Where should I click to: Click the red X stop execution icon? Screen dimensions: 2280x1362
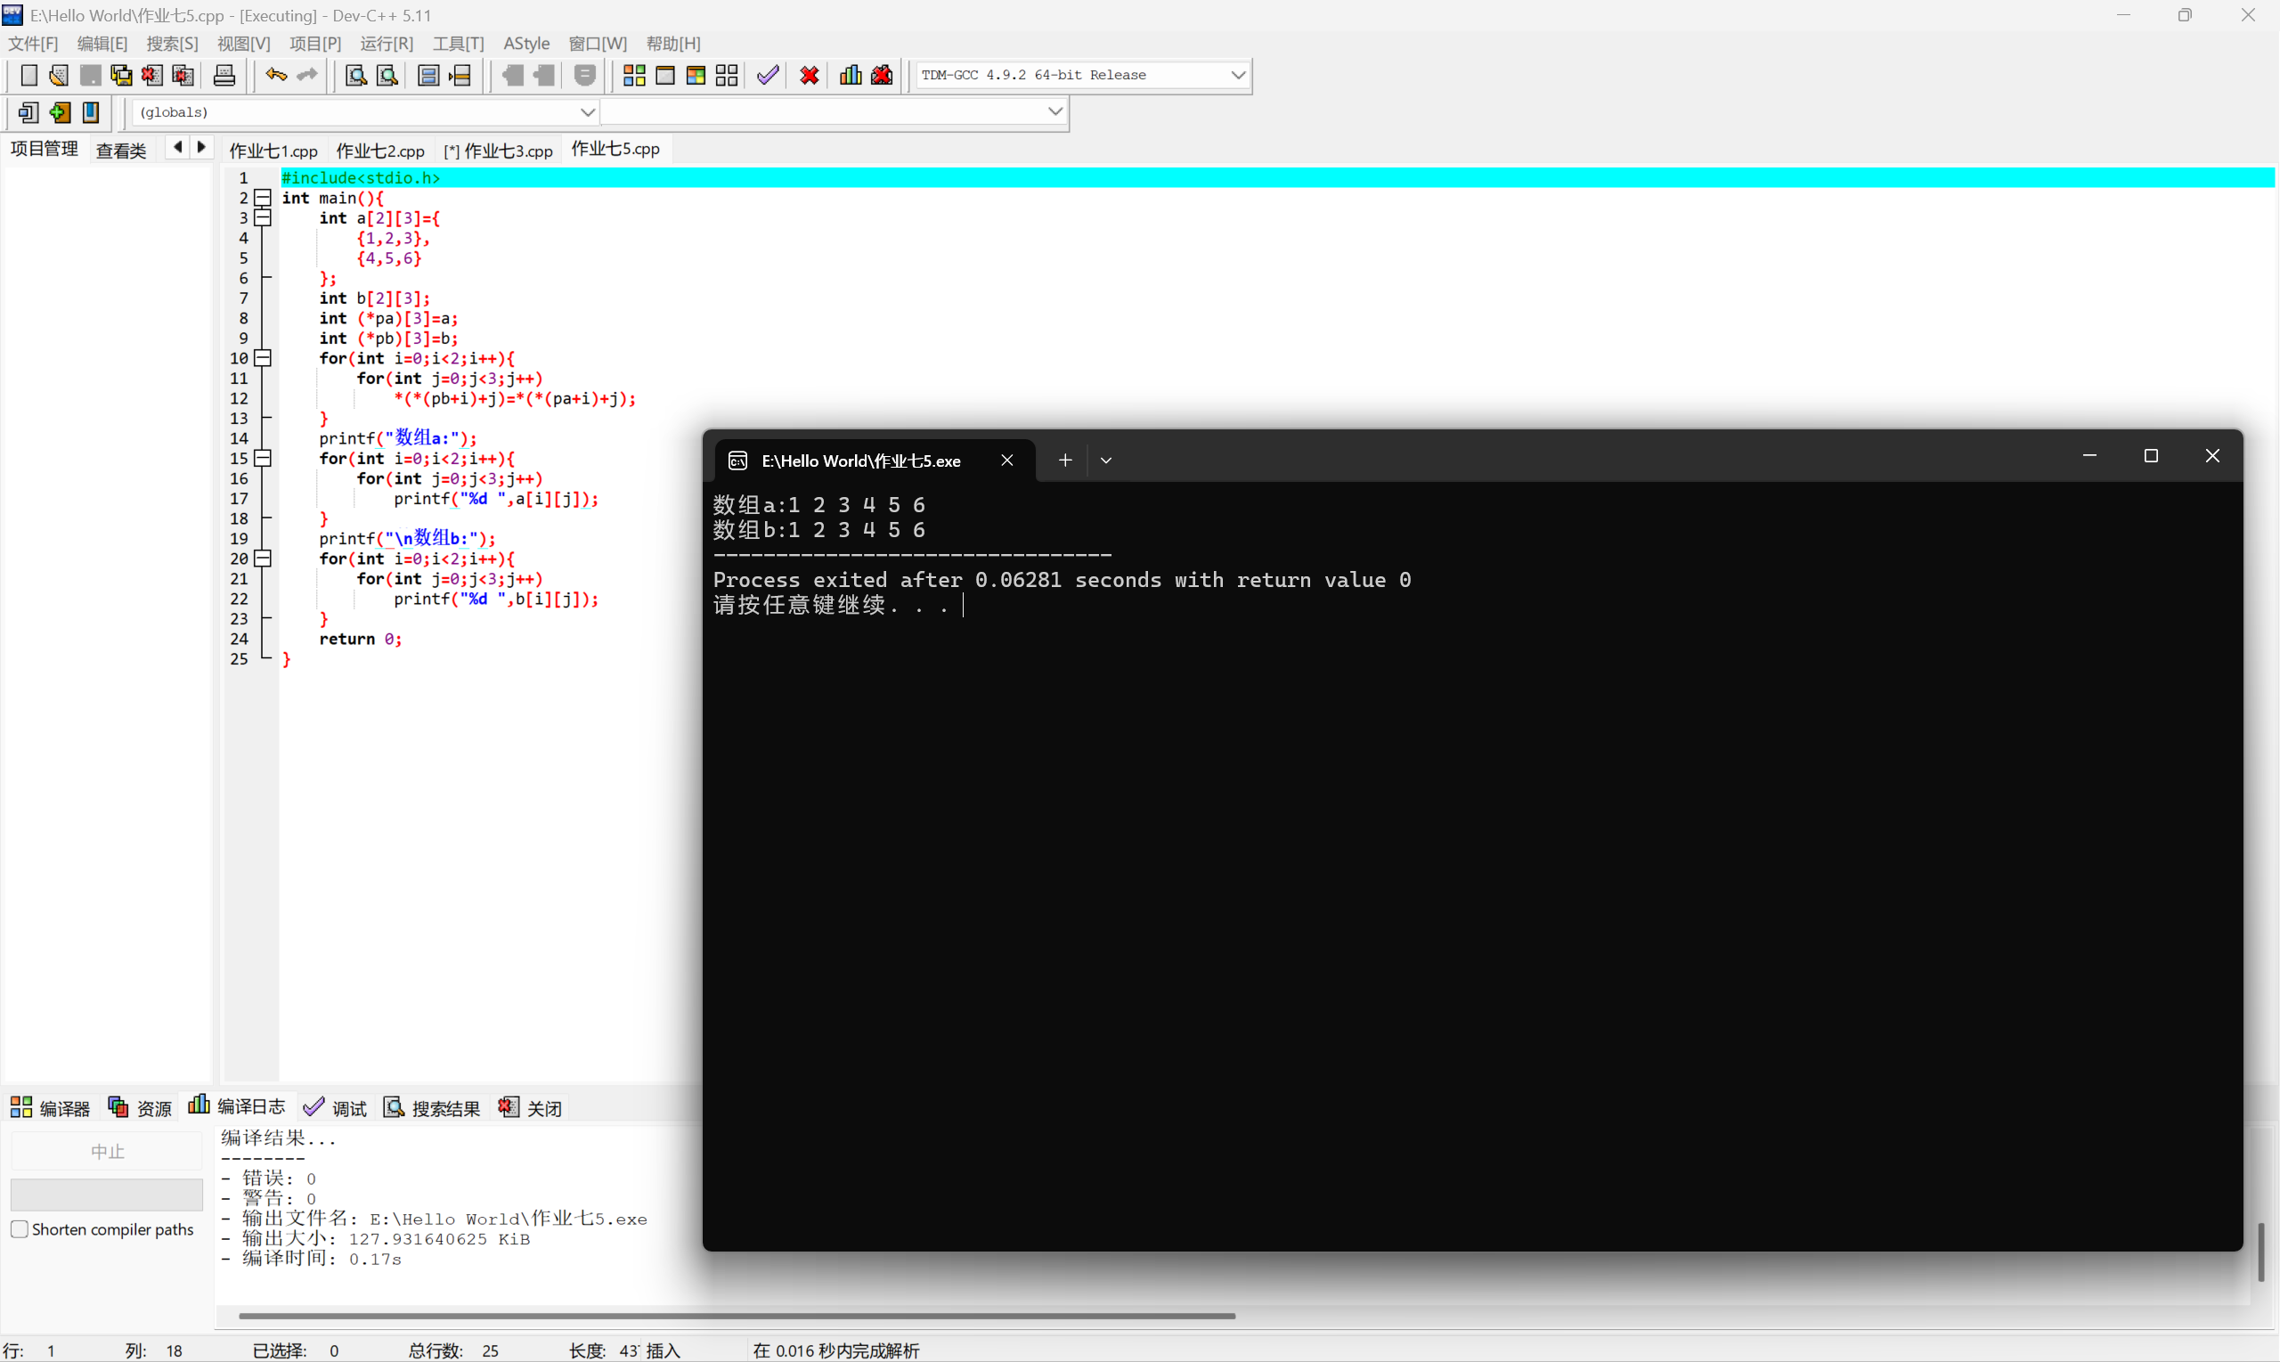[809, 75]
